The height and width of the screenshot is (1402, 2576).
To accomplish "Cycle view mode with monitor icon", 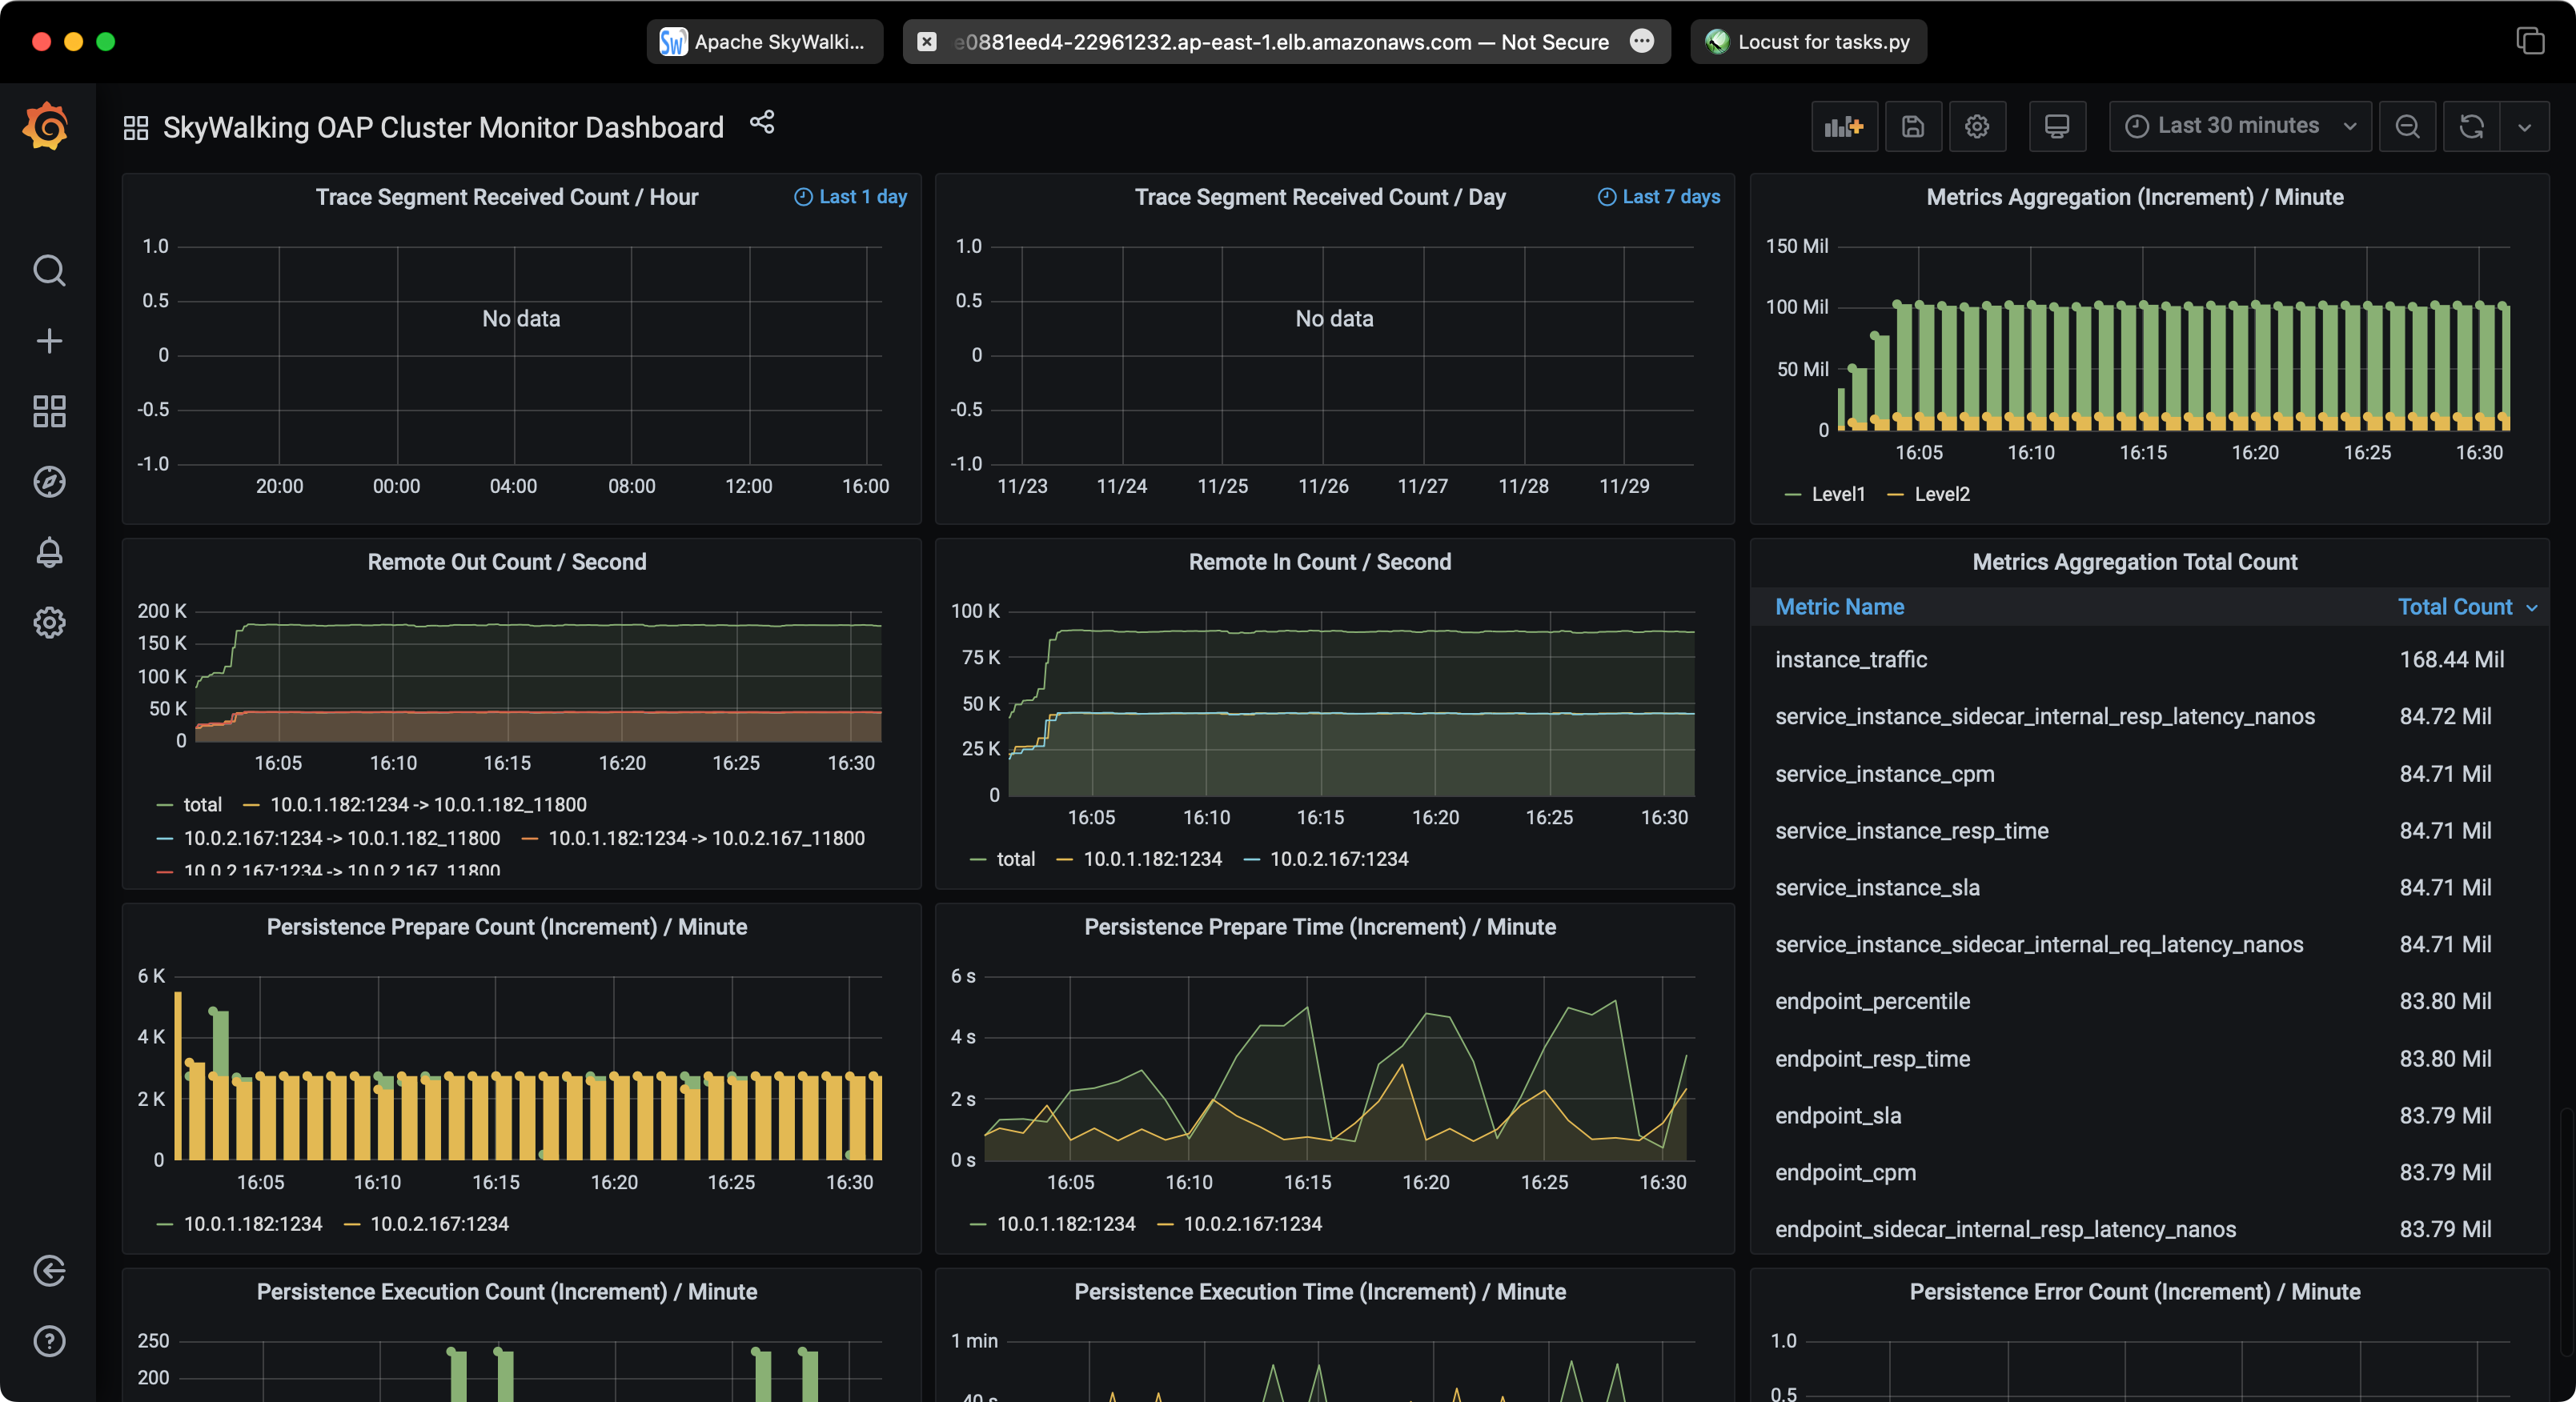I will point(2056,127).
